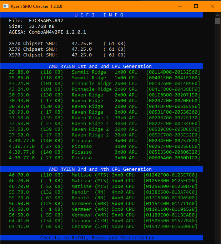This screenshot has width=221, height=244.
Task: Click the window title Ryzen SMU Checker 1.2.0.8
Action: tap(36, 6)
